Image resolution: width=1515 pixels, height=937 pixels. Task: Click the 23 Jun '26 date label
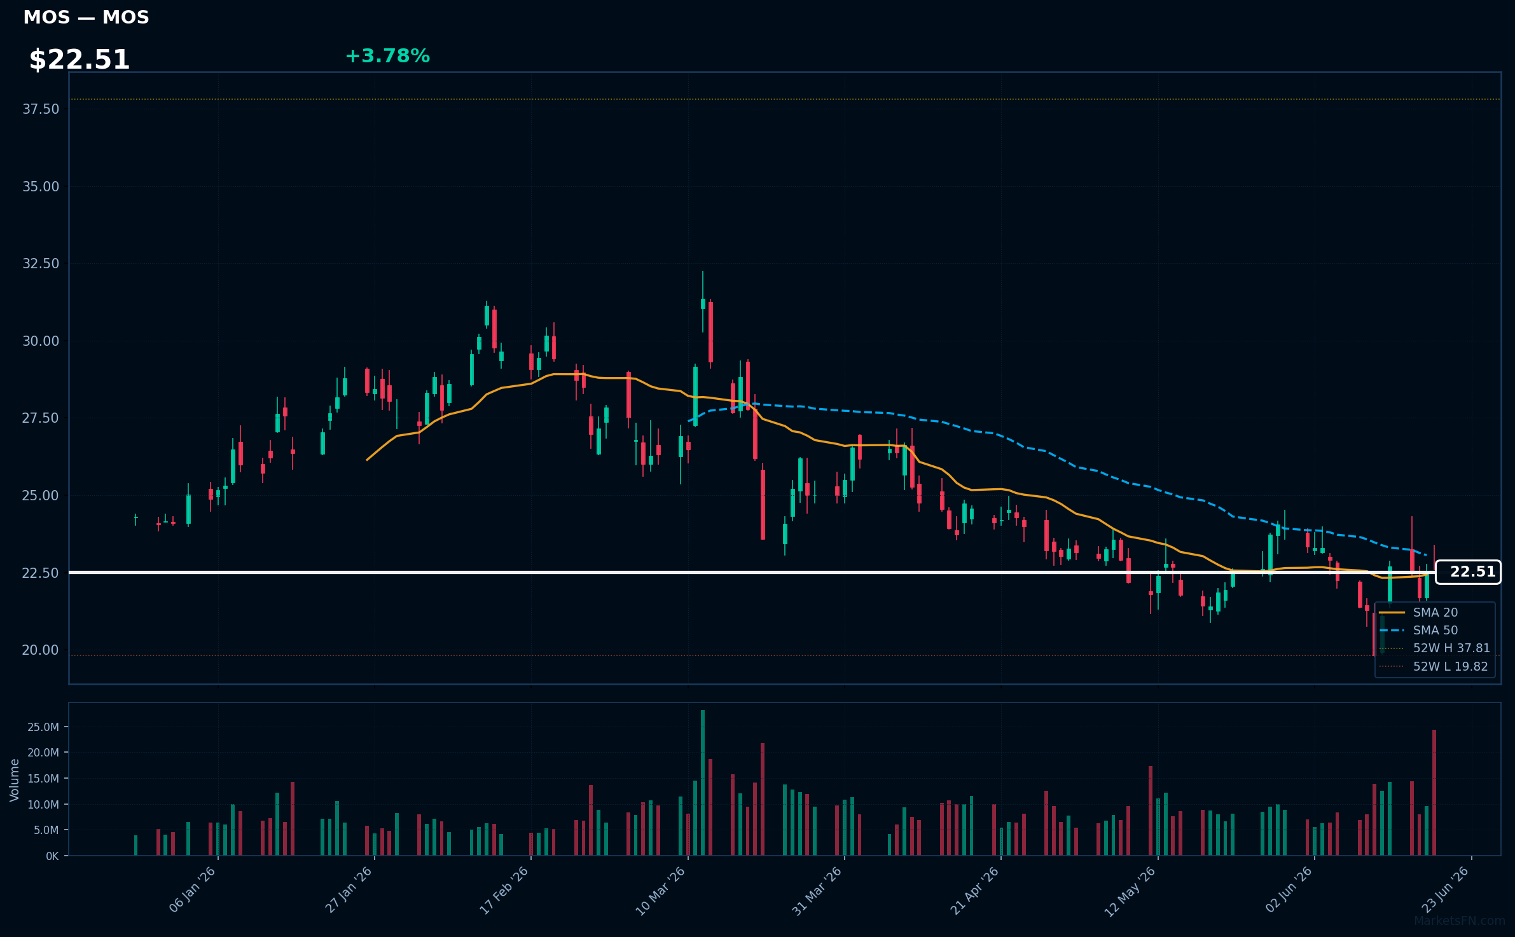tap(1446, 889)
